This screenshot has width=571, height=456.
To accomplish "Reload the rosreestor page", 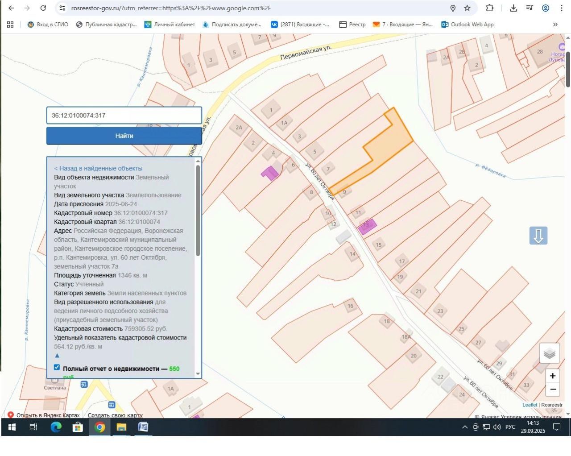I will (43, 8).
